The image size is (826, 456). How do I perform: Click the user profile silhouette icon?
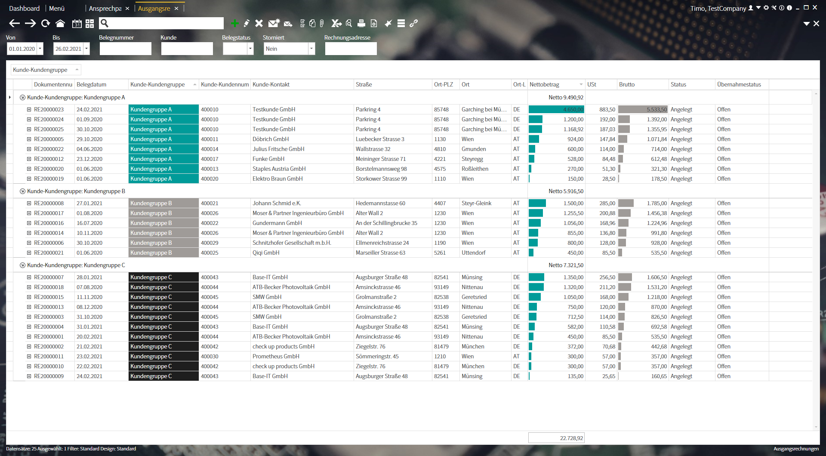pyautogui.click(x=751, y=8)
